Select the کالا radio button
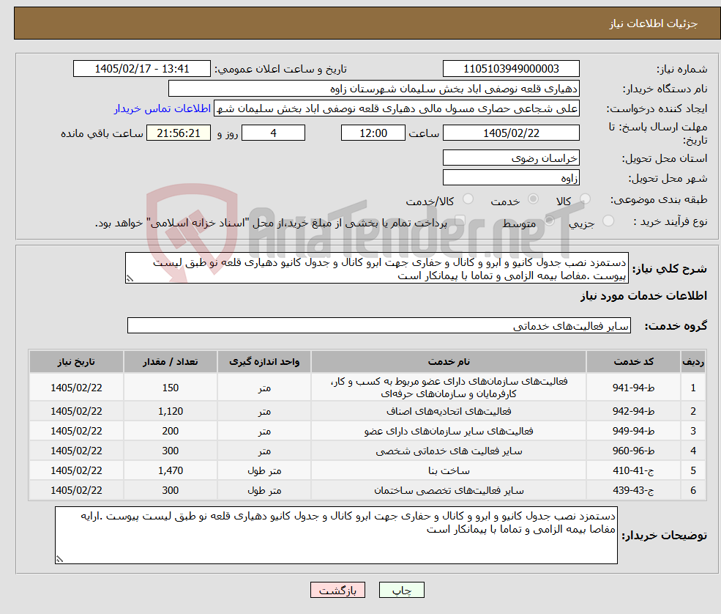The image size is (721, 614). [585, 199]
